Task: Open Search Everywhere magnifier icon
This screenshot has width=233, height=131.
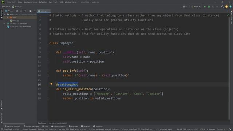Action: 222,7
